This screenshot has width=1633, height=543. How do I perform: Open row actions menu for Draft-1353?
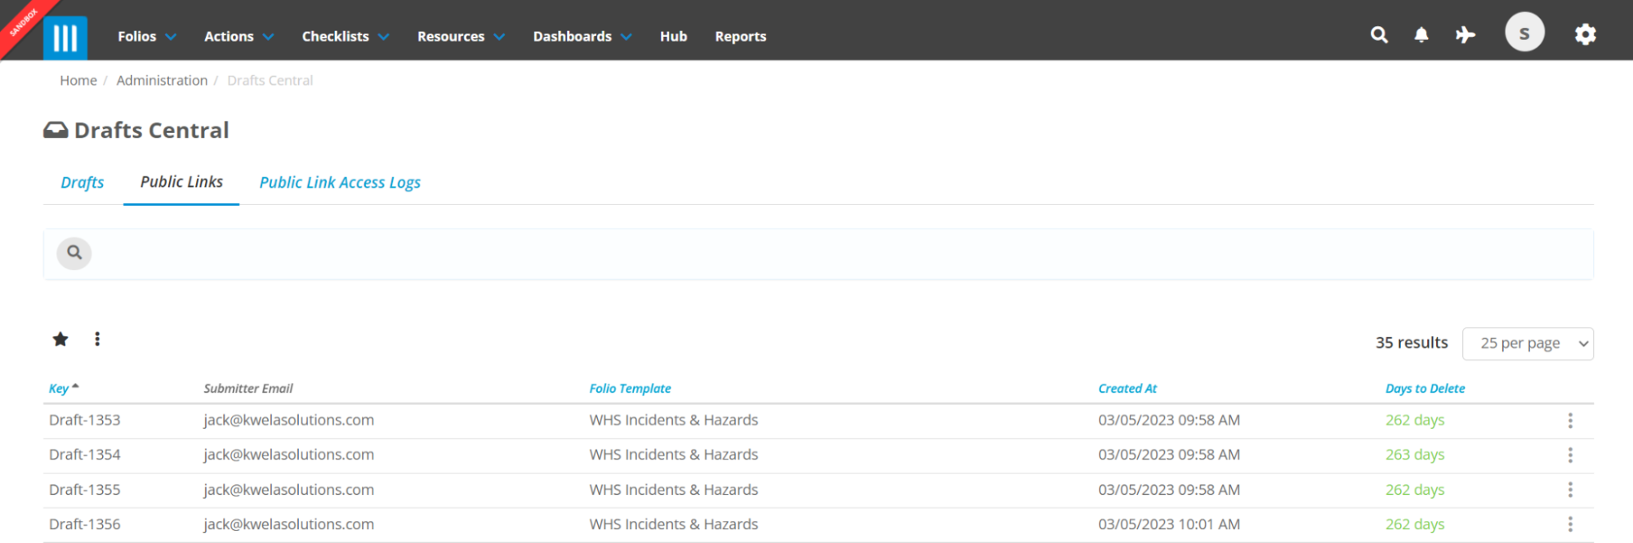1570,421
